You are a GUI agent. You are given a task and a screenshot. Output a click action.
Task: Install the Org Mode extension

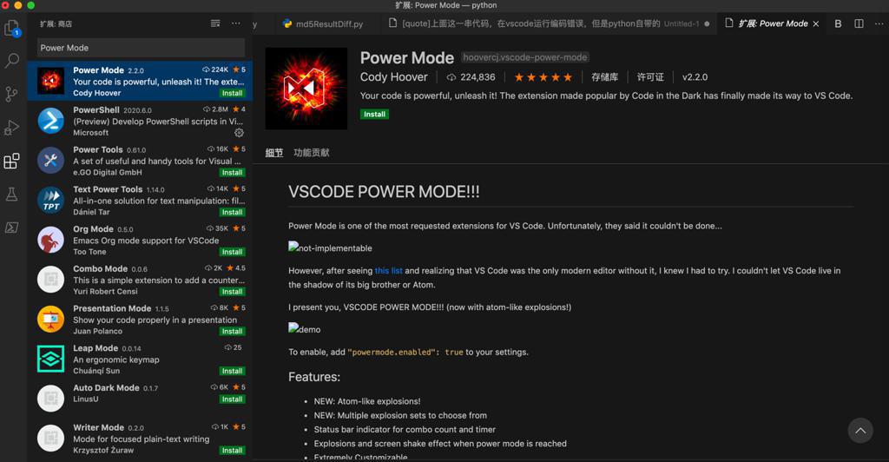click(232, 252)
